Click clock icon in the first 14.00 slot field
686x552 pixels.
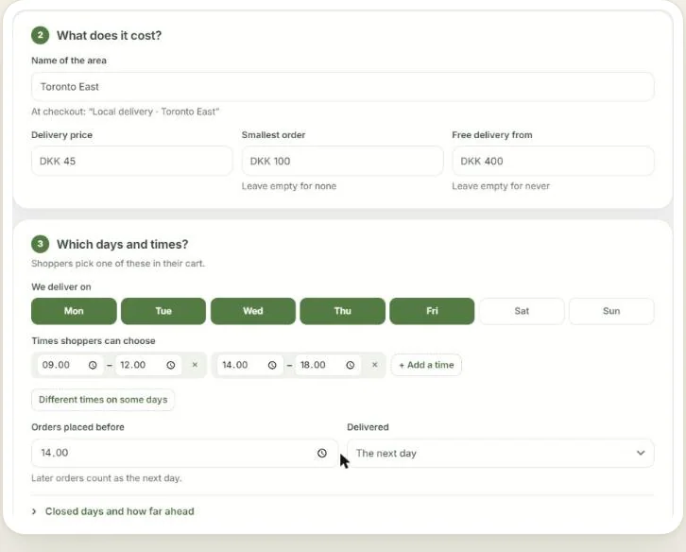click(x=272, y=365)
